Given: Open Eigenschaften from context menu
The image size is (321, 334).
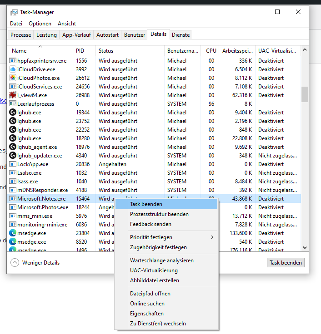Looking at the screenshot, I should coord(166,314).
